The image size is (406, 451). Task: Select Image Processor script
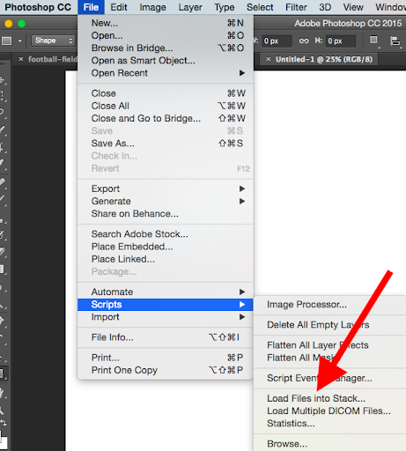click(306, 305)
